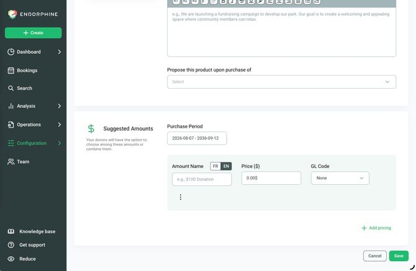
Task: Expand the Analysis submenu chevron
Action: click(x=60, y=106)
